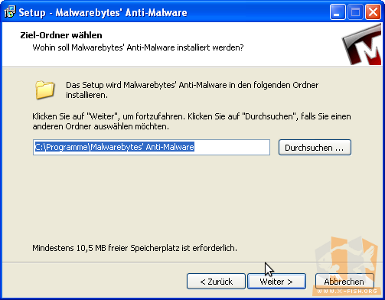Click the Weiter > button
The width and height of the screenshot is (385, 300).
[x=276, y=282]
